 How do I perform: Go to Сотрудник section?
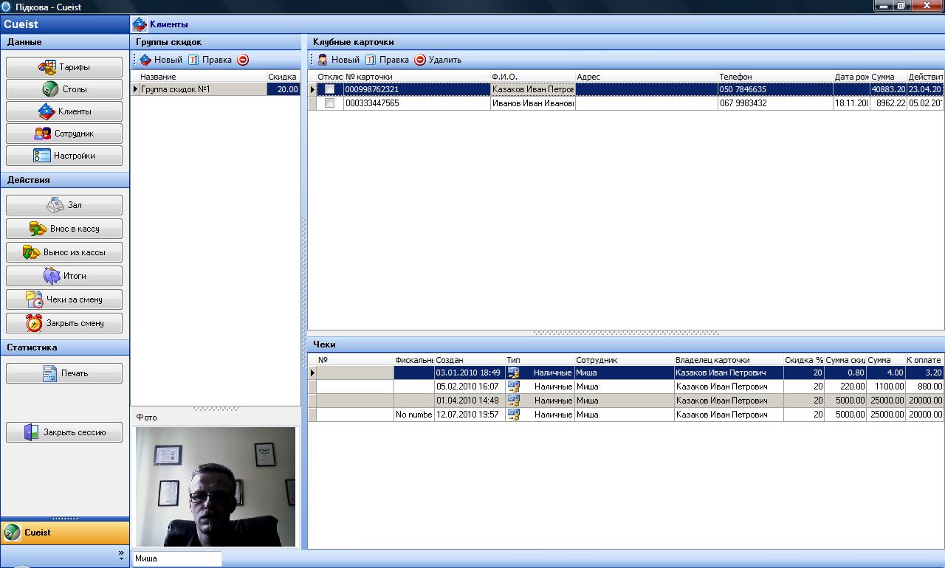tap(64, 134)
